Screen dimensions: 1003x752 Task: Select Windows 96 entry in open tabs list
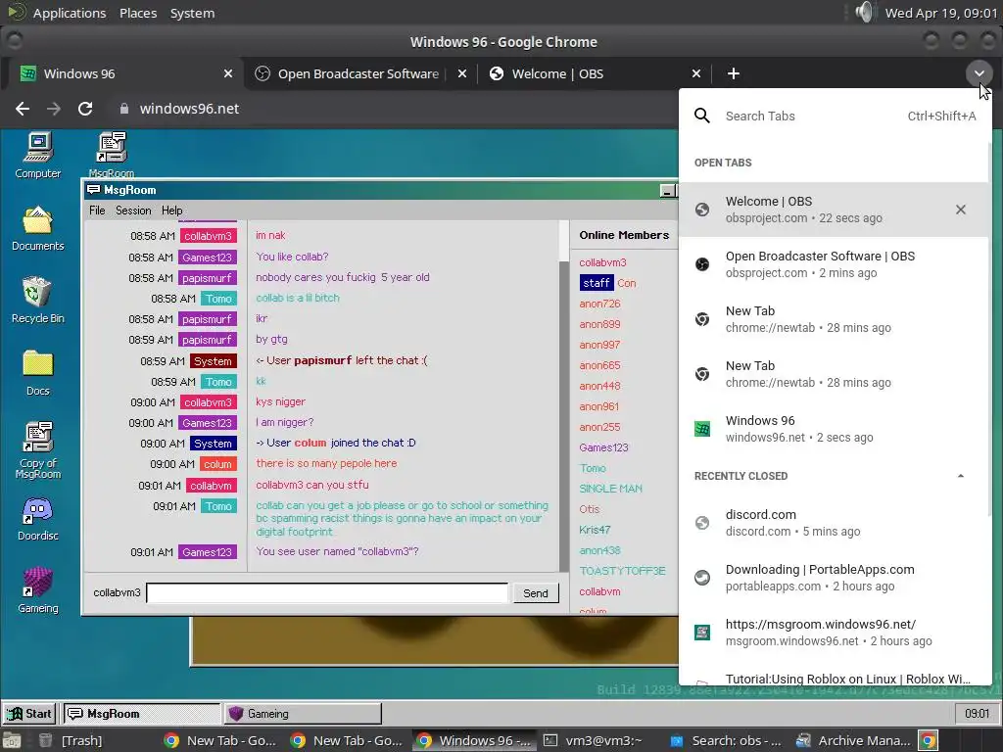835,429
